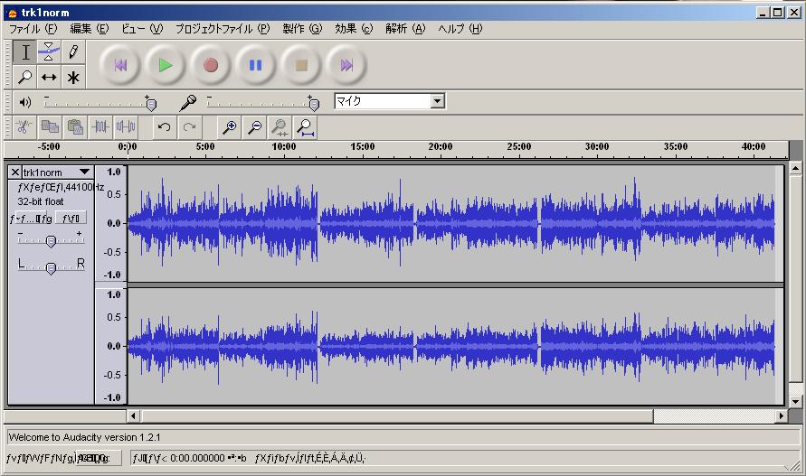This screenshot has height=476, width=806.
Task: Click the microphone input level icon
Action: [187, 103]
